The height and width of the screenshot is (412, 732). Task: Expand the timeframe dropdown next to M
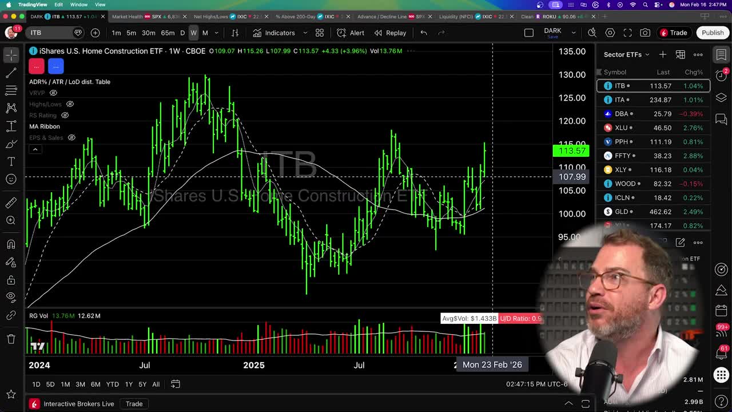coord(216,33)
